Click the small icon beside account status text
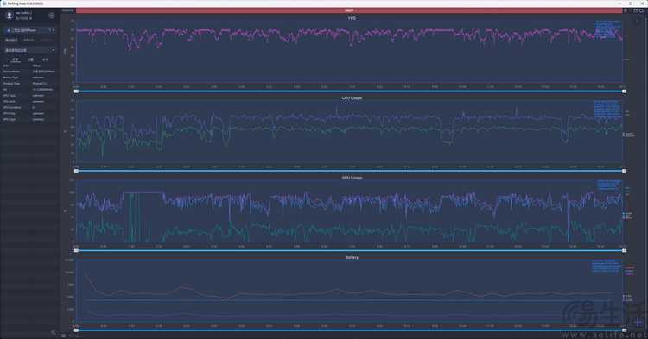Image resolution: width=648 pixels, height=339 pixels. (31, 19)
